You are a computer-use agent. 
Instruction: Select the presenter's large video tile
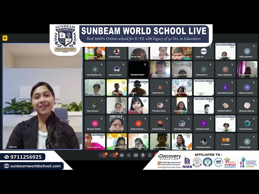[42, 96]
